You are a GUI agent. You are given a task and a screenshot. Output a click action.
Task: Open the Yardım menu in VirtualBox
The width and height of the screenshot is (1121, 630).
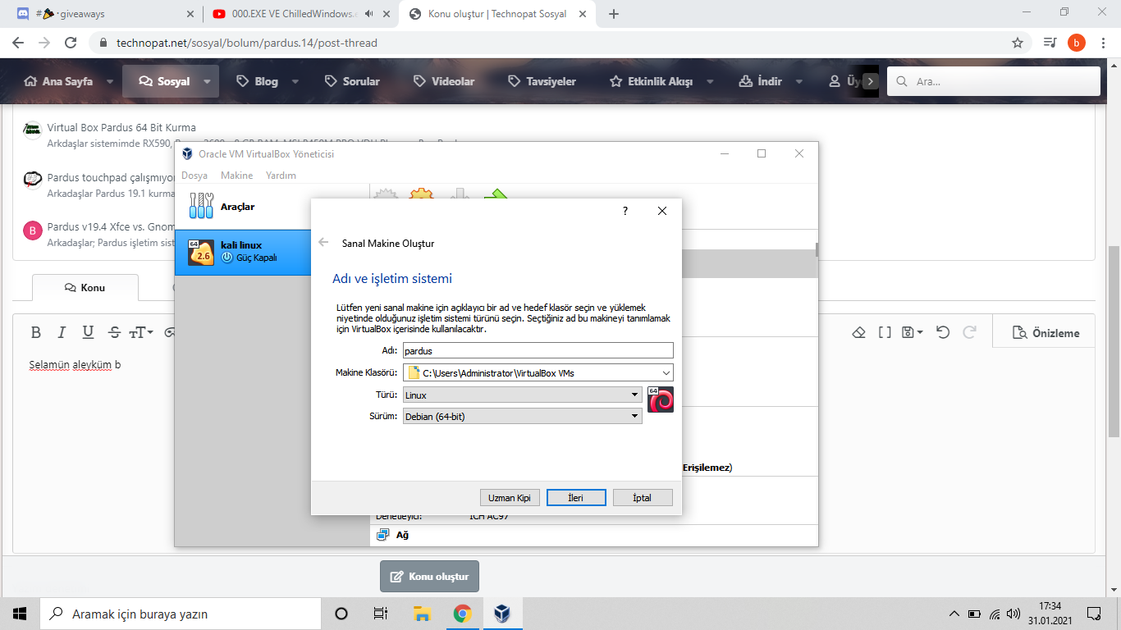coord(281,176)
